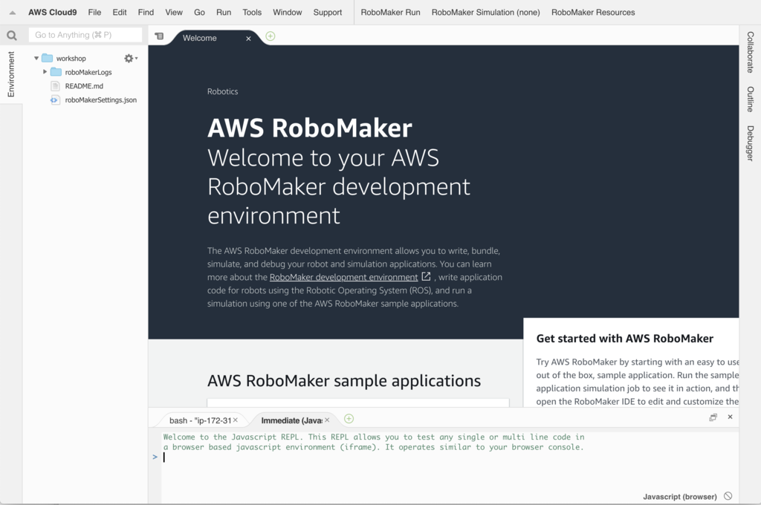Close the bash terminal tab
The width and height of the screenshot is (761, 505).
236,420
